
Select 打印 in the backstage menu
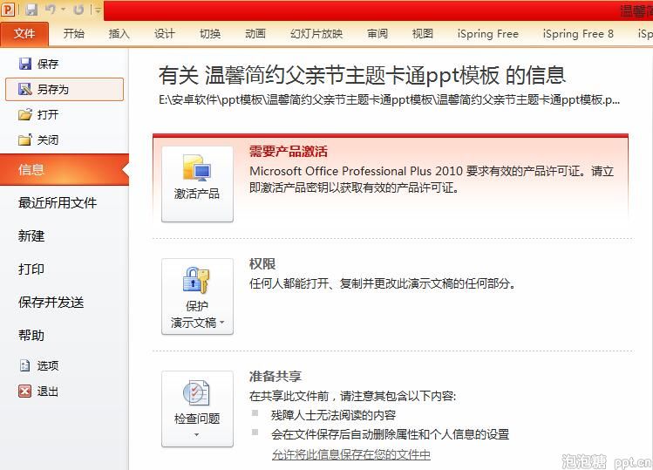click(x=31, y=269)
